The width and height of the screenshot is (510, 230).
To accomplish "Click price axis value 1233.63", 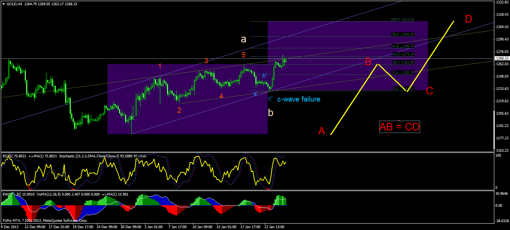I will (502, 89).
